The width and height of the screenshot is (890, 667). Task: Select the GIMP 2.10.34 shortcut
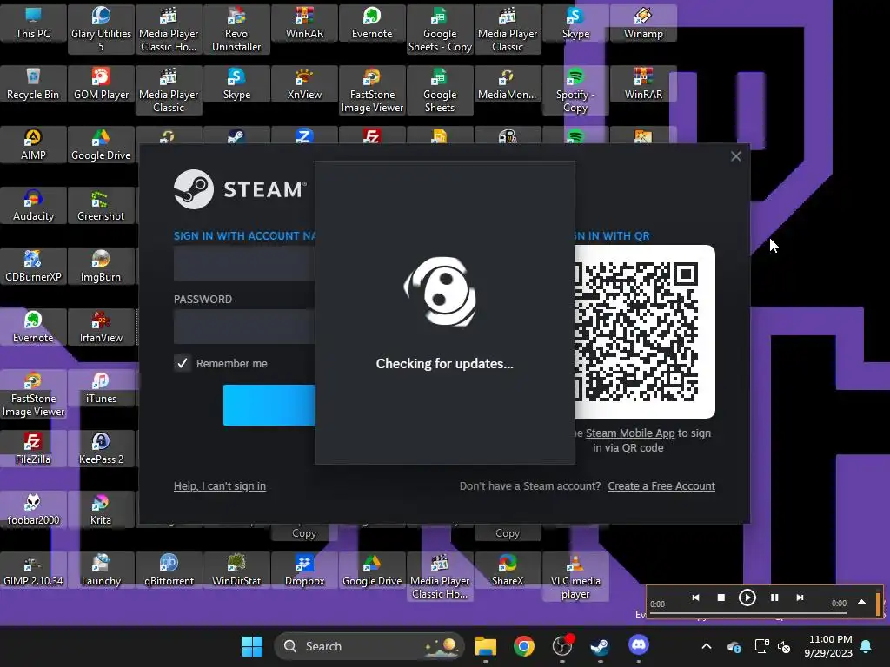(x=33, y=570)
